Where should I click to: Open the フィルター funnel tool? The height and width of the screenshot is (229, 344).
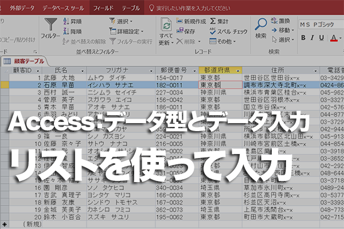50,28
